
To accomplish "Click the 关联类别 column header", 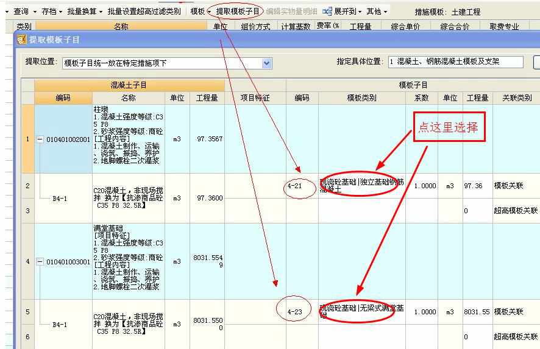I will click(517, 97).
